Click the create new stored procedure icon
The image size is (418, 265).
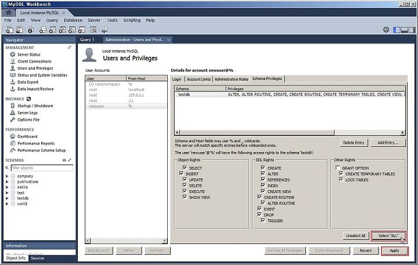pos(72,30)
